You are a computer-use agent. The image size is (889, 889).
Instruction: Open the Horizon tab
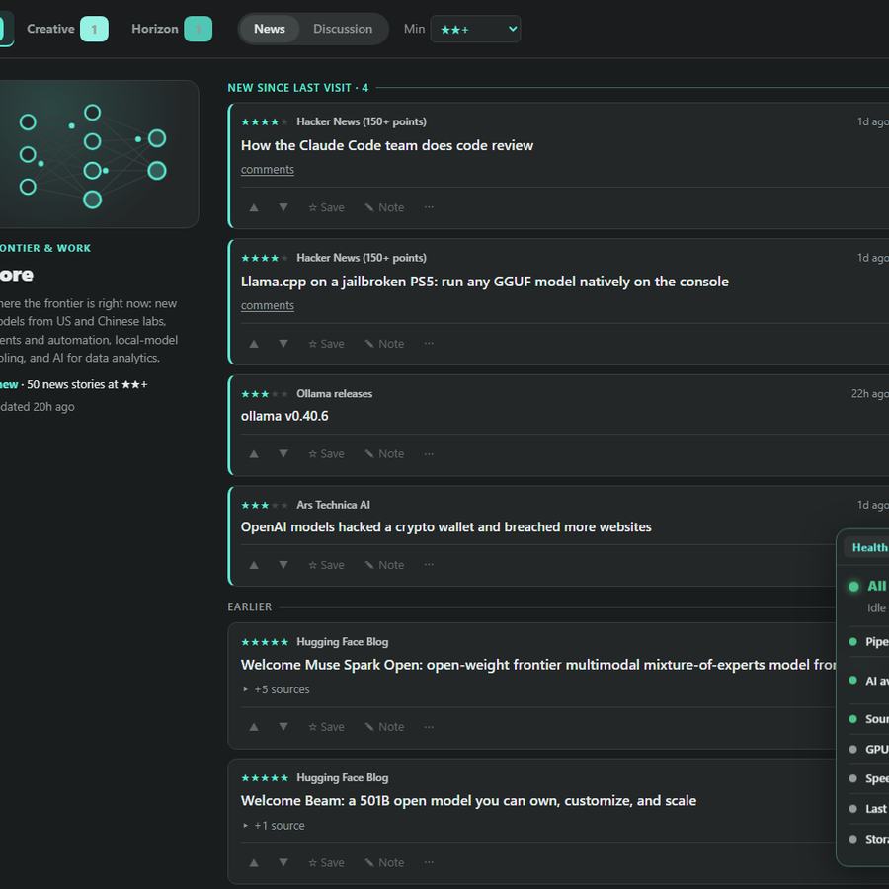(171, 29)
